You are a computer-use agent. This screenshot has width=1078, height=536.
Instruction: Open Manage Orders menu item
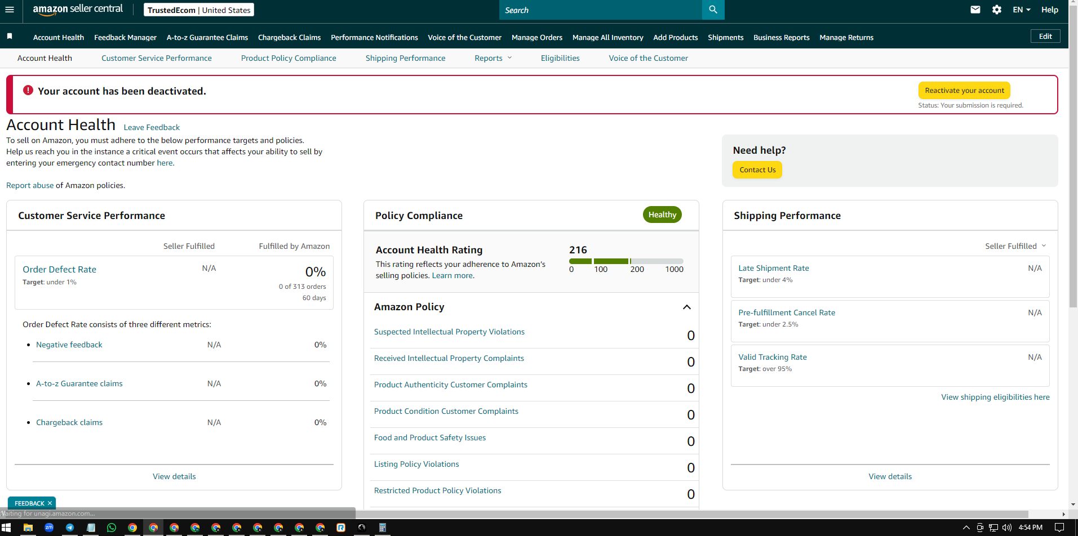click(x=537, y=37)
